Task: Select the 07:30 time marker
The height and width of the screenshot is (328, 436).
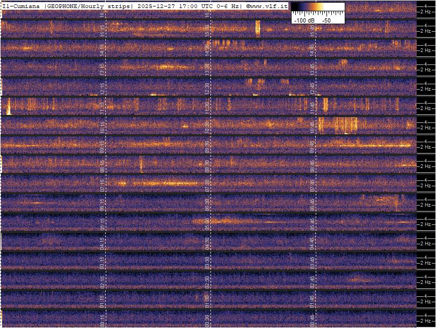Action: 207,184
